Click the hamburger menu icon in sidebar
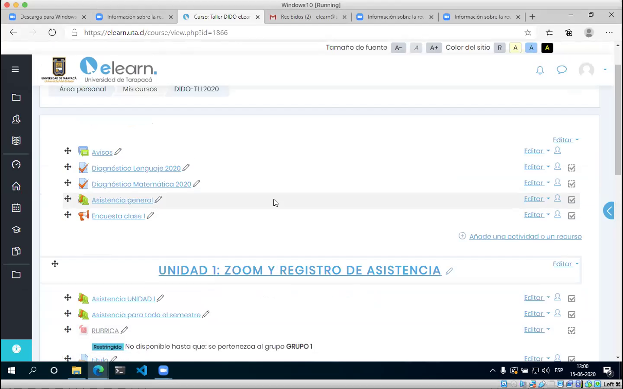Screen dimensions: 623x389 [16, 69]
